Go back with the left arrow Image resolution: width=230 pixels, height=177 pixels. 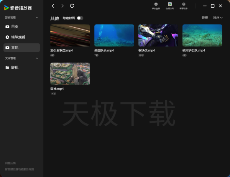click(53, 6)
